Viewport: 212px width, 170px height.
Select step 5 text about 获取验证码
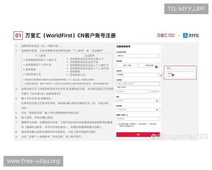pos(51,113)
